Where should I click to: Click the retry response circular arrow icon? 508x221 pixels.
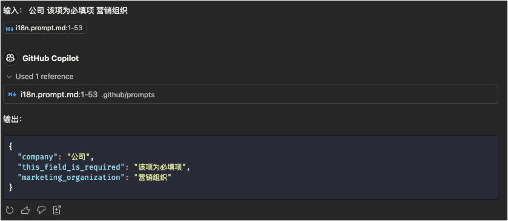10,210
